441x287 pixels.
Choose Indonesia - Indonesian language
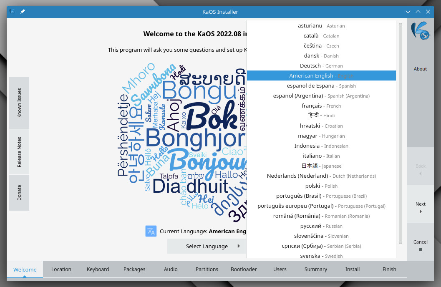click(321, 146)
